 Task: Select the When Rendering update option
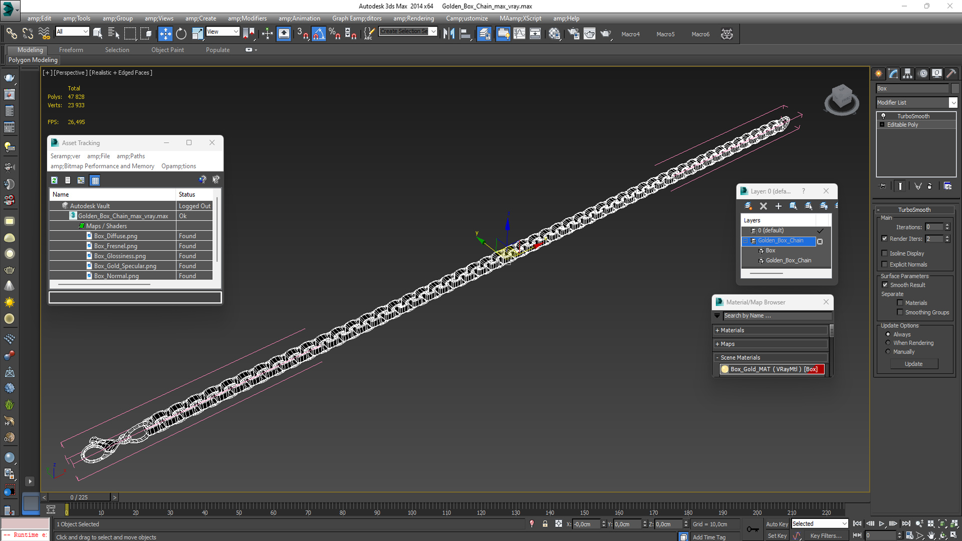pos(888,343)
